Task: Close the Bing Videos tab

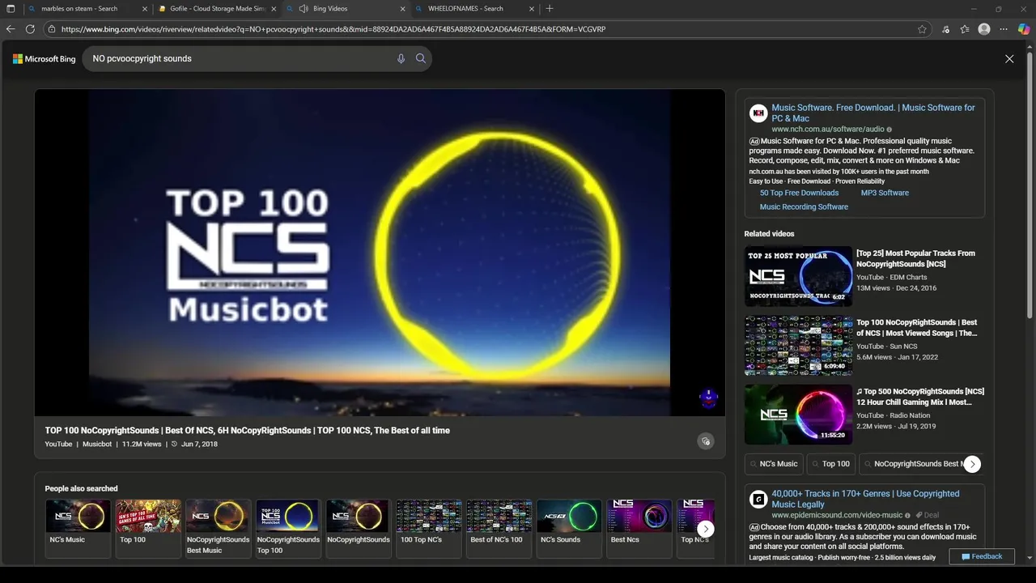Action: 403,9
